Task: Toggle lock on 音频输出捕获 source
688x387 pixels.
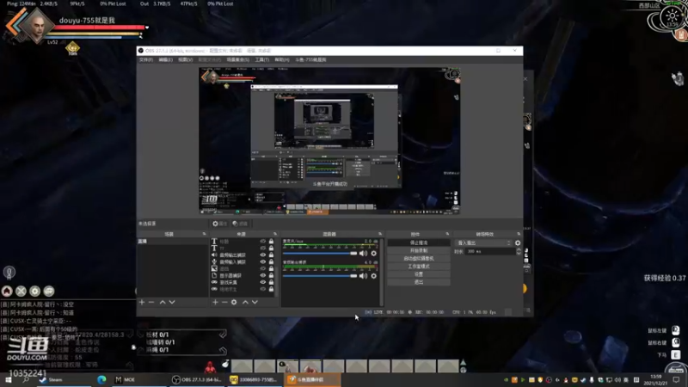Action: (x=271, y=255)
